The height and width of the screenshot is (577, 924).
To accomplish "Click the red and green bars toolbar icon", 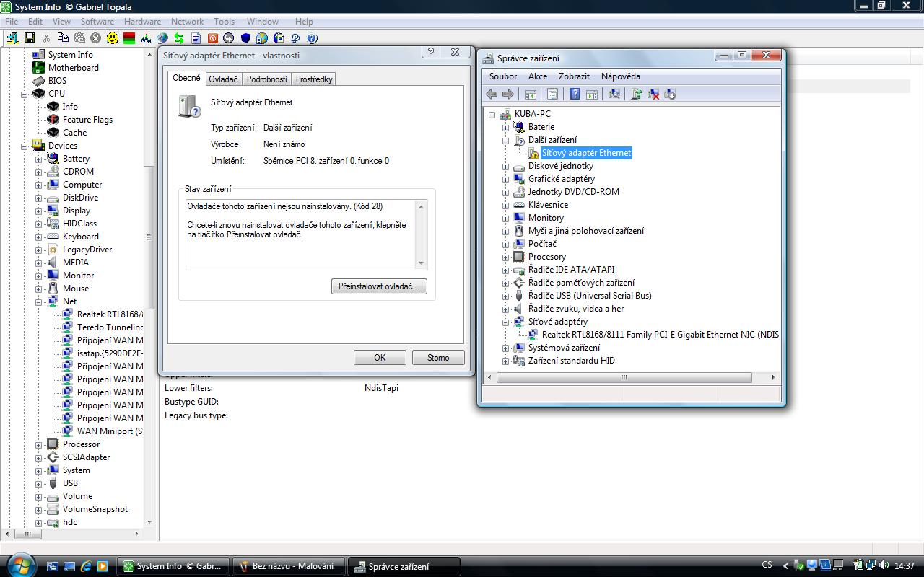I will [x=129, y=38].
